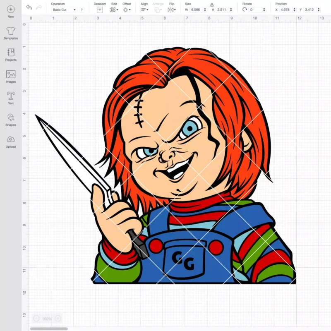Click the Width size field
Image resolution: width=331 pixels, height=331 pixels.
[x=196, y=10]
